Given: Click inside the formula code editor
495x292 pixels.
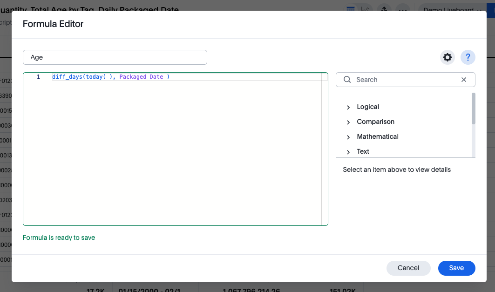Looking at the screenshot, I should (176, 149).
